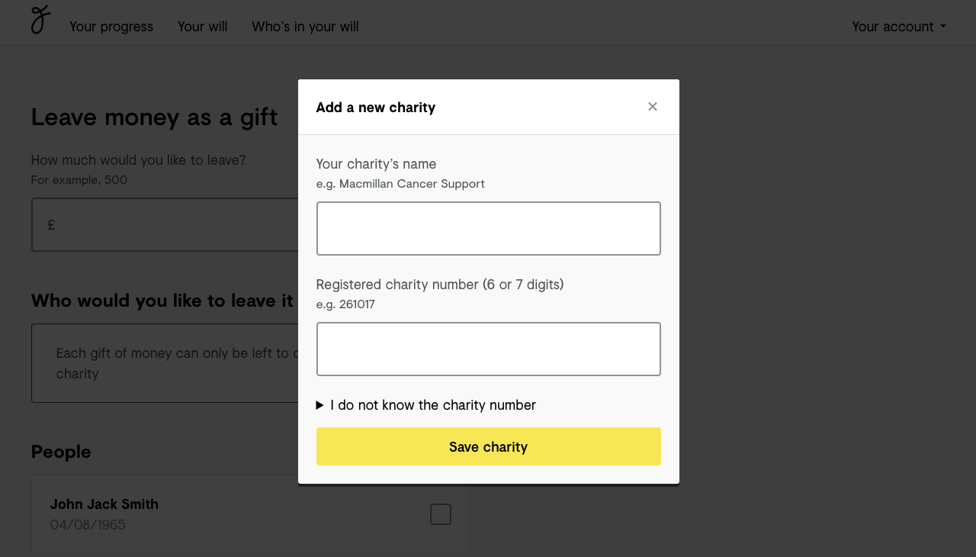The width and height of the screenshot is (976, 557).
Task: Click the charity name input field
Action: (x=488, y=227)
